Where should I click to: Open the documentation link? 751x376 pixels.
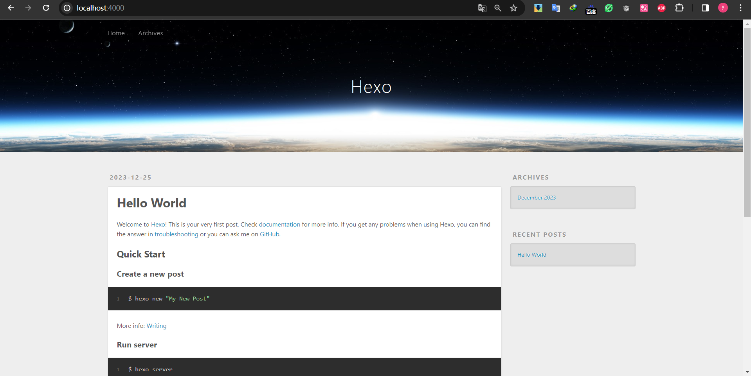pos(279,225)
